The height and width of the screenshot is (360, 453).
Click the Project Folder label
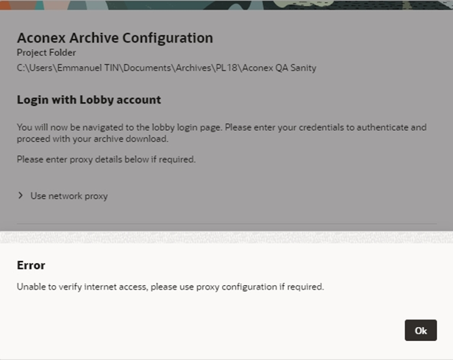tap(46, 53)
